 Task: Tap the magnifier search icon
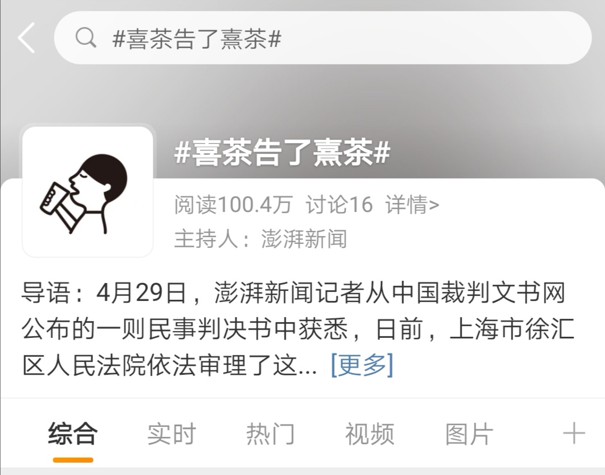coord(86,37)
